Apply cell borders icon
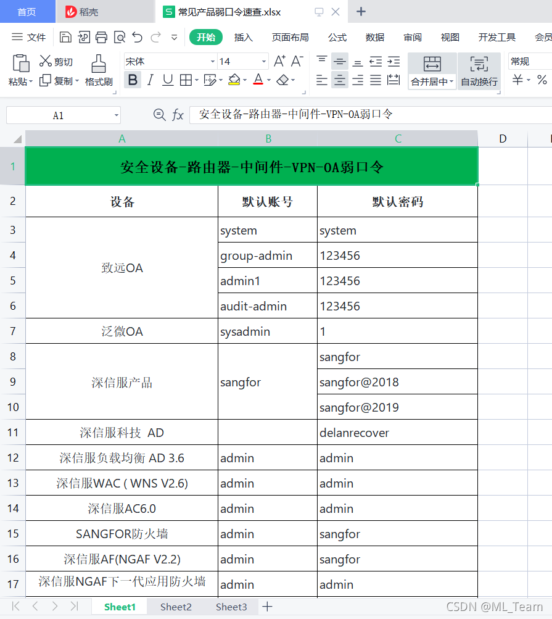The height and width of the screenshot is (619, 552). coord(186,80)
